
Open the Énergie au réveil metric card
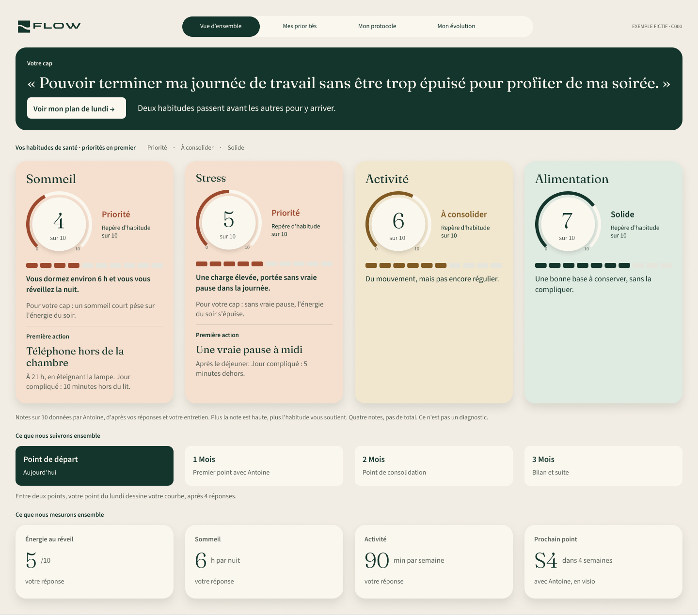coord(95,562)
